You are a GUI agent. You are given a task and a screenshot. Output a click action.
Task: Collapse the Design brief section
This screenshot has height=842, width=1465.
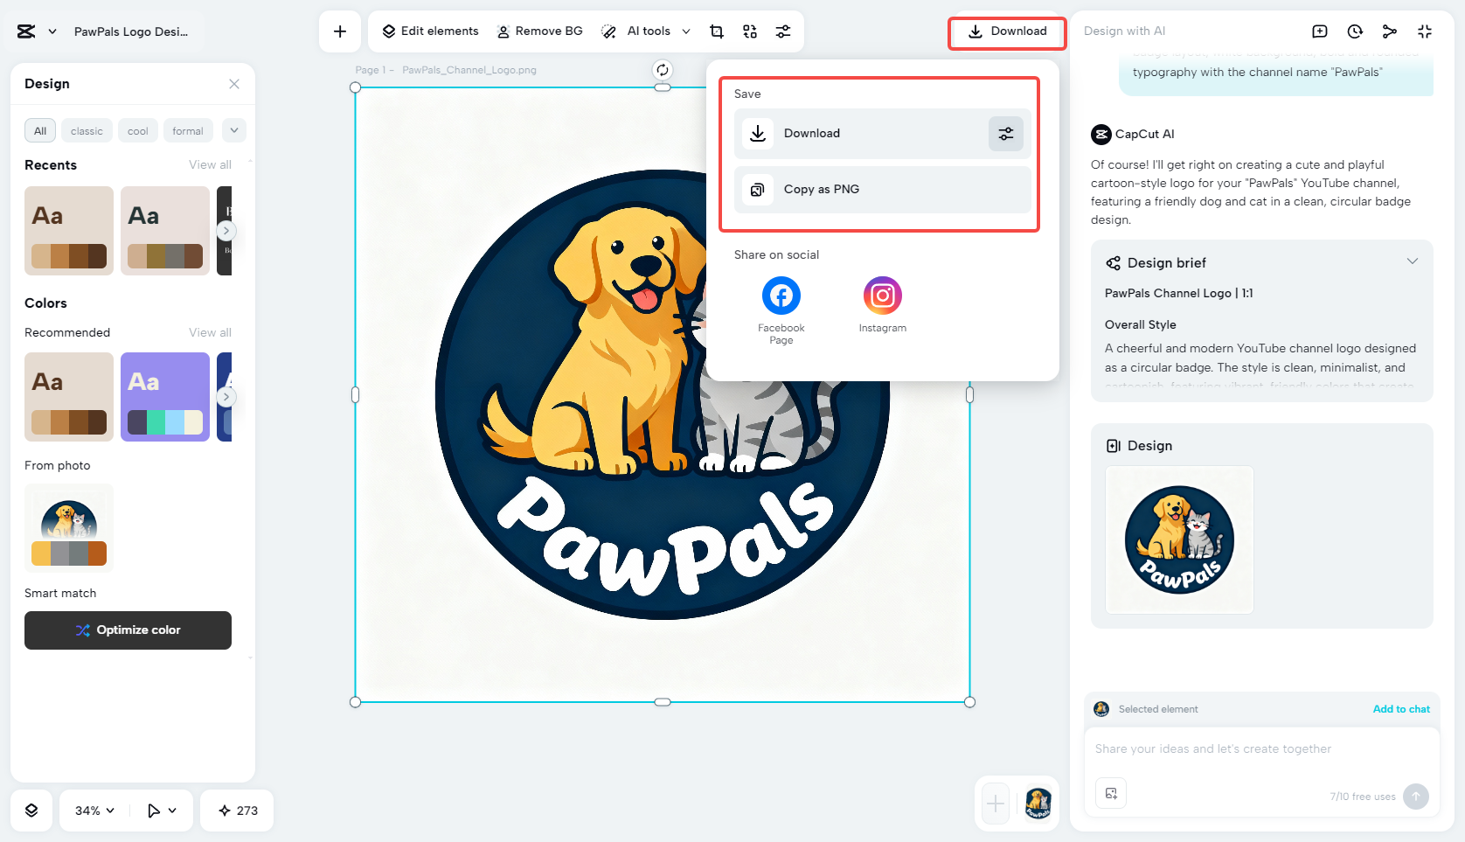tap(1413, 261)
